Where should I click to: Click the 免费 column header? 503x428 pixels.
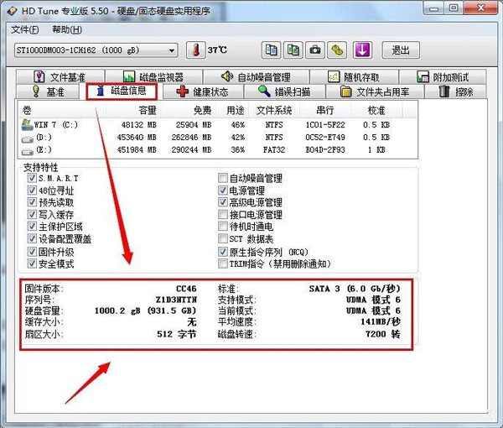[188, 111]
